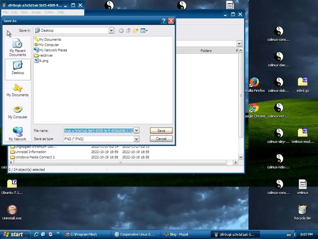Select My Computer in places bar
Screen dimensions: 318x239
(18, 113)
